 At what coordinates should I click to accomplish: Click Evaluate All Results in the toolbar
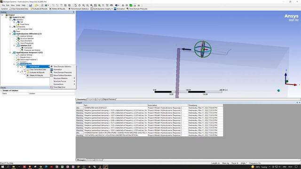pos(39,9)
